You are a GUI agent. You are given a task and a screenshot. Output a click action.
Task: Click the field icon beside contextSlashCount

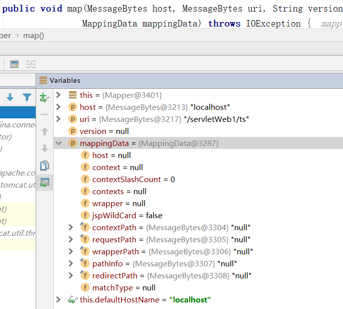click(x=85, y=180)
